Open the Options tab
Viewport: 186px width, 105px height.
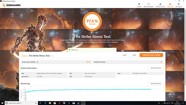click(178, 5)
